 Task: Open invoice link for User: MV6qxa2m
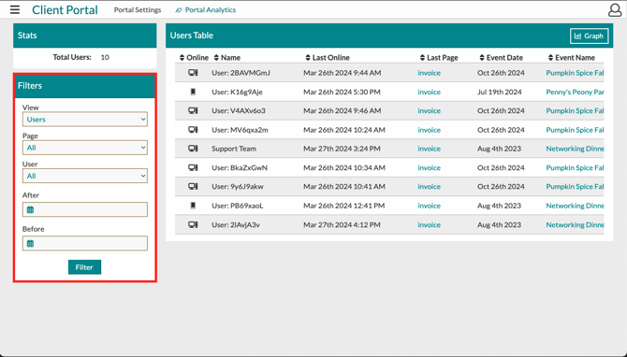click(x=429, y=130)
